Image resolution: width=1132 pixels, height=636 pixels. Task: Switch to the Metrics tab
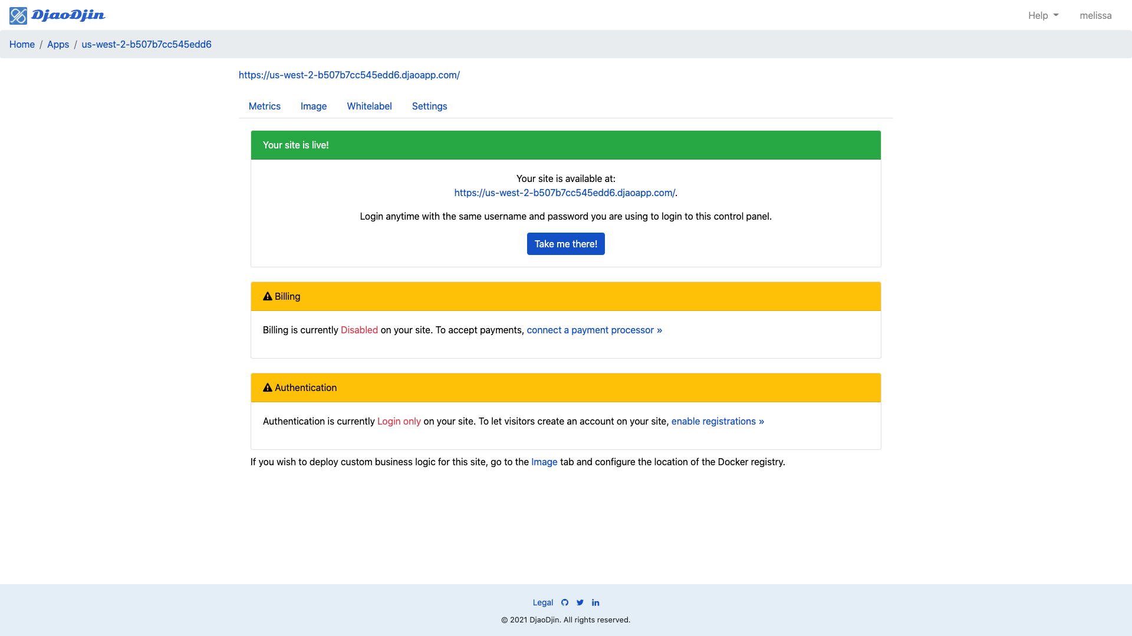(265, 106)
